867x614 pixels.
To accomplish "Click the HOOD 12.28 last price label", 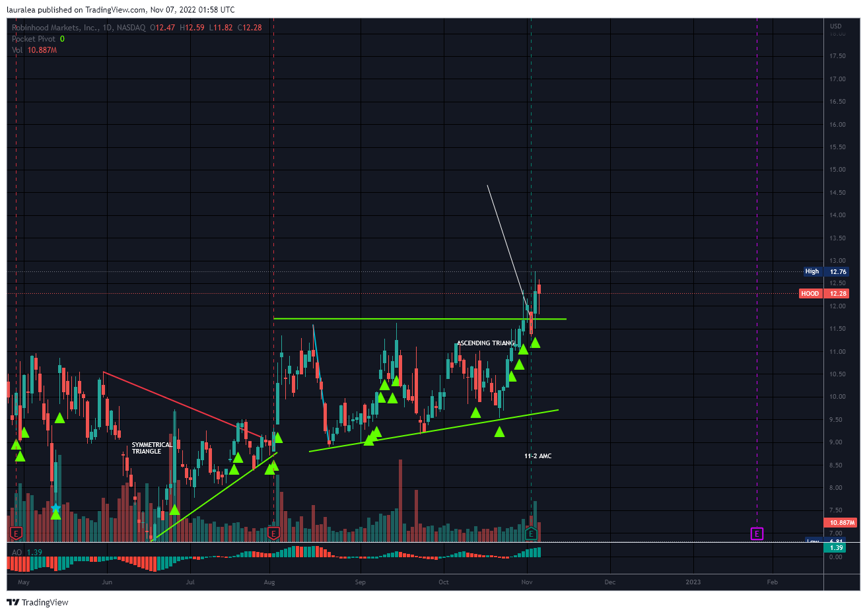I will pos(823,293).
